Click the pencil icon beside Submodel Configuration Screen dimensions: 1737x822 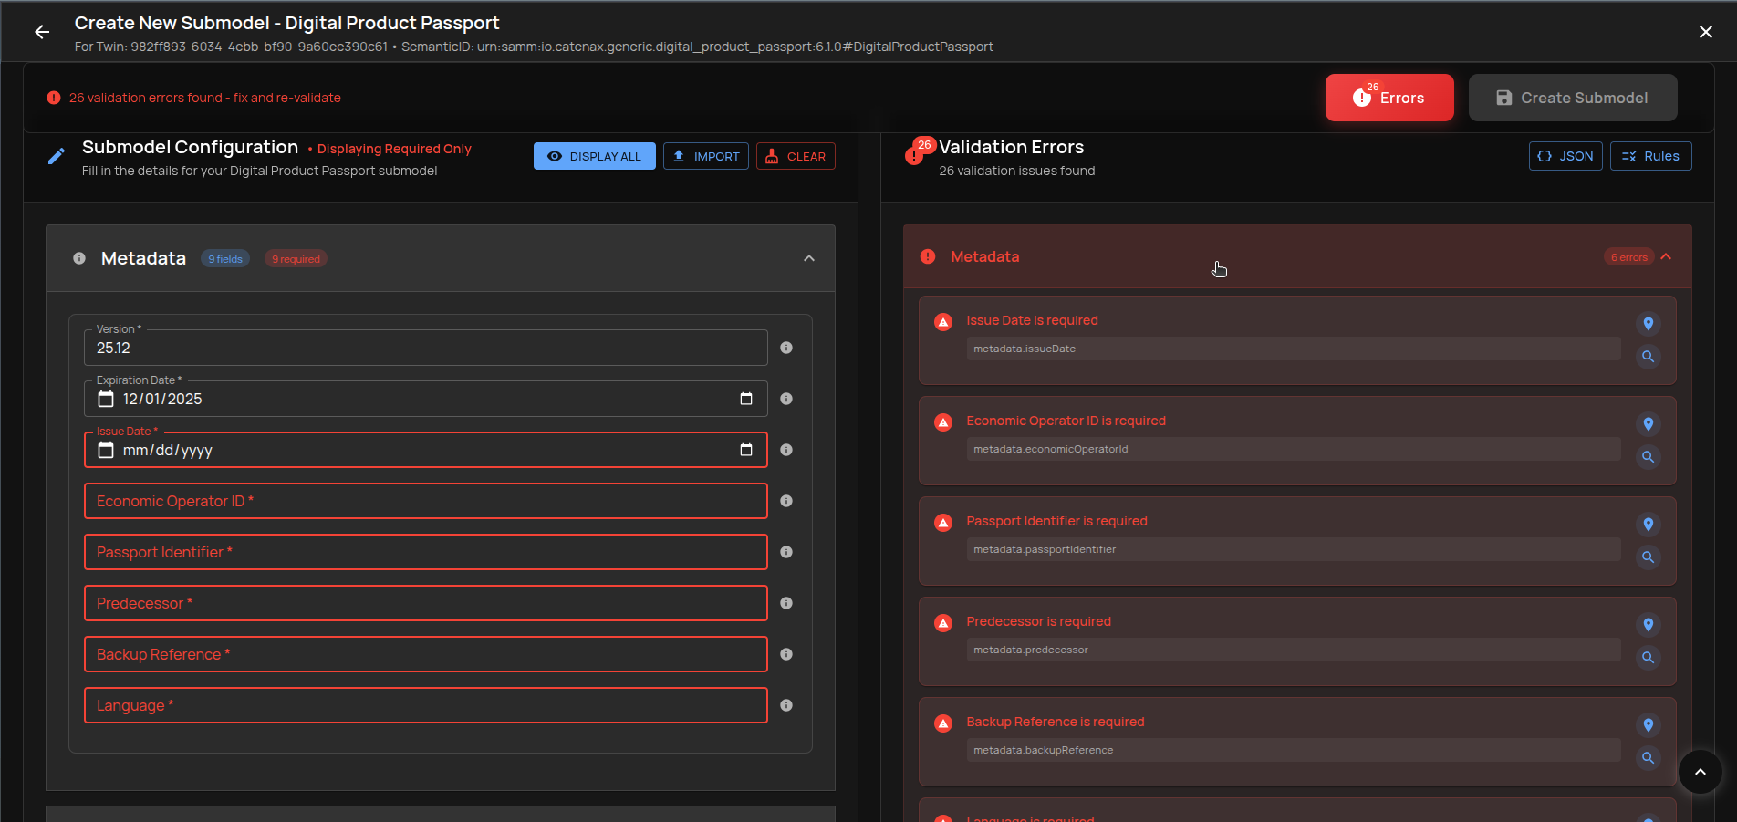click(57, 155)
